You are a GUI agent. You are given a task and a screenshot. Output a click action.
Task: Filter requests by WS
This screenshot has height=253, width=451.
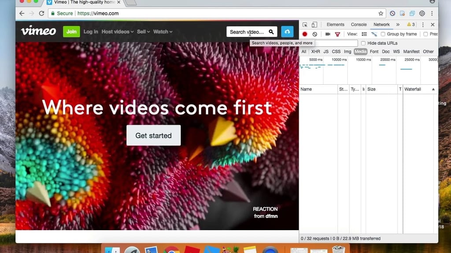coord(396,52)
